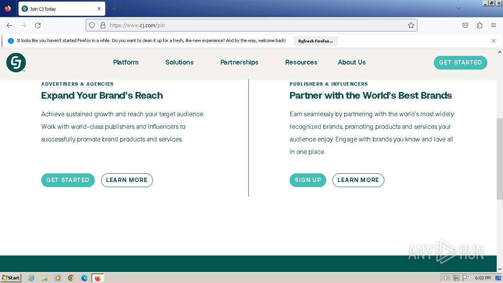Click the Expand Your Brand's Reach heading
Viewport: 503px width, 283px height.
tap(102, 96)
